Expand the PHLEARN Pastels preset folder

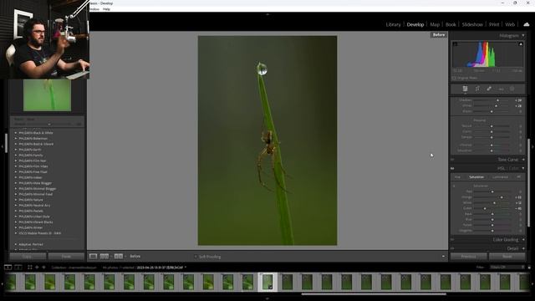[x=16, y=211]
